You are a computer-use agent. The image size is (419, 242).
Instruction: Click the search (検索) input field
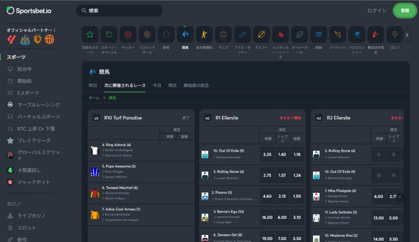[x=119, y=10]
